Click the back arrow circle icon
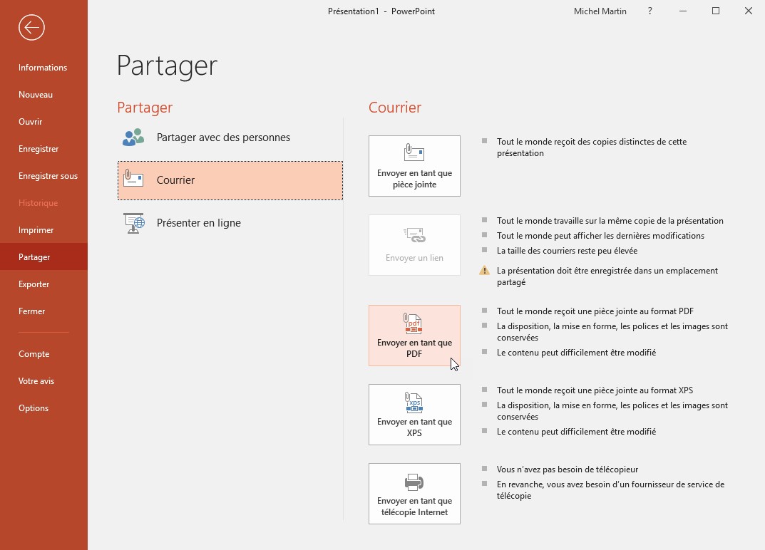This screenshot has width=765, height=550. click(31, 27)
